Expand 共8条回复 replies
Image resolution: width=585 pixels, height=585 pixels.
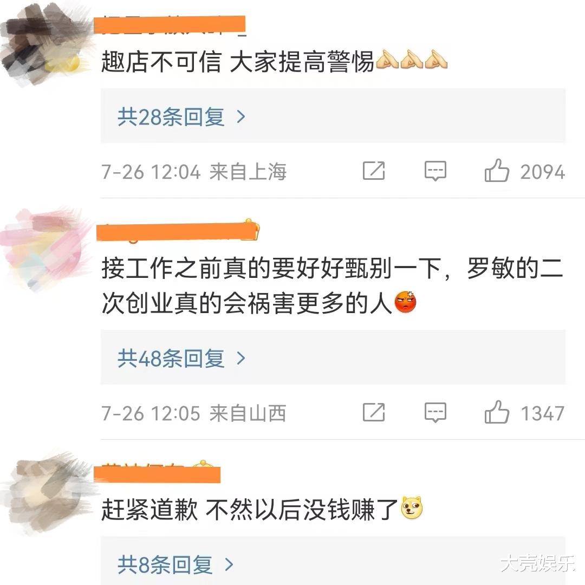click(333, 561)
